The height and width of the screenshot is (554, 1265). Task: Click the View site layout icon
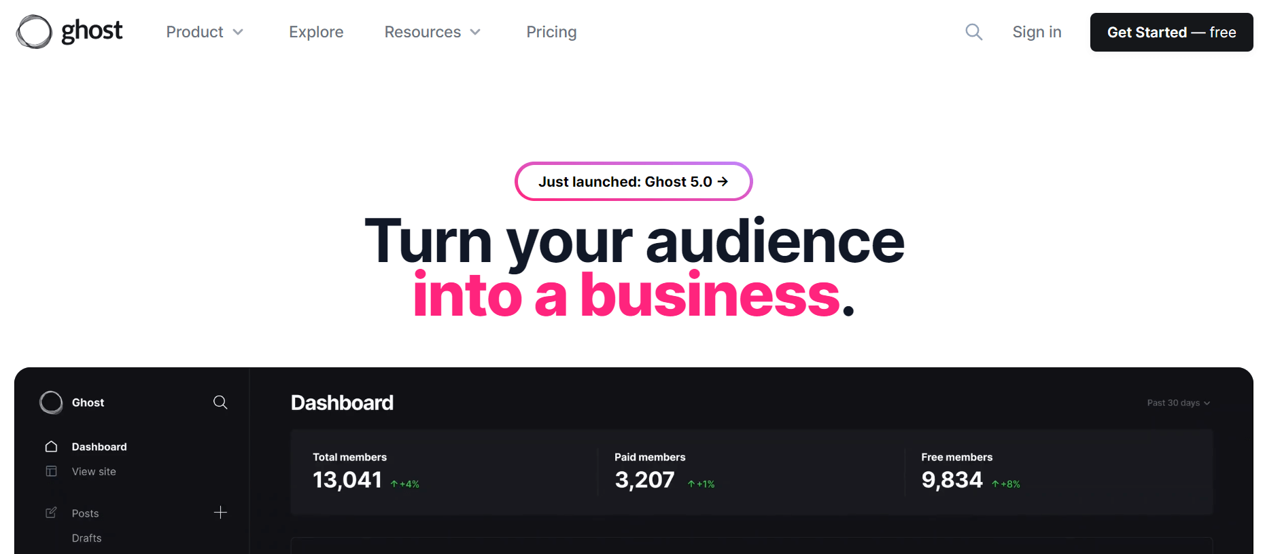tap(51, 471)
